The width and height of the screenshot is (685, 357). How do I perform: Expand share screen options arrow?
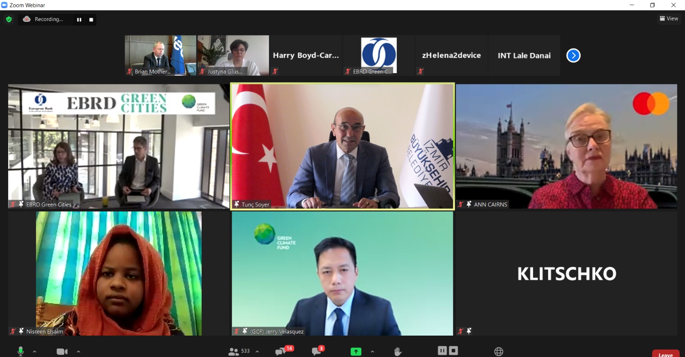click(372, 351)
